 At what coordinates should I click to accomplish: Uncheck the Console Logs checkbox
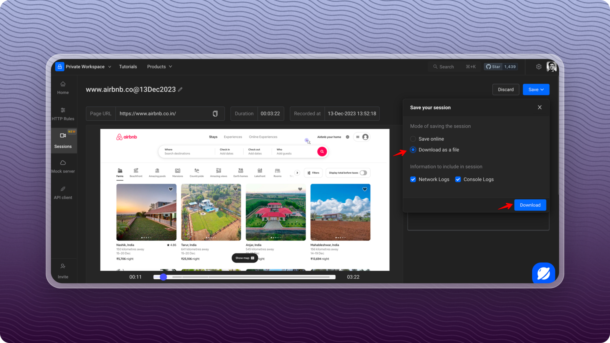pyautogui.click(x=458, y=179)
